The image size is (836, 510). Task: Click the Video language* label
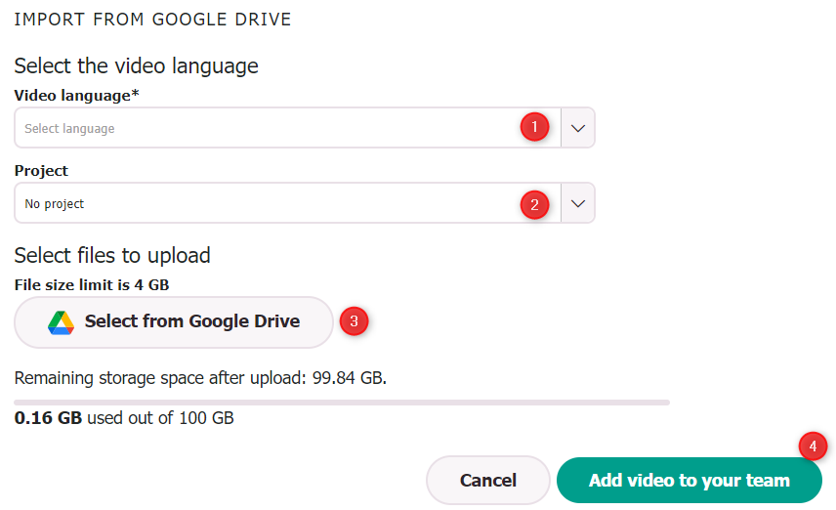[x=76, y=96]
